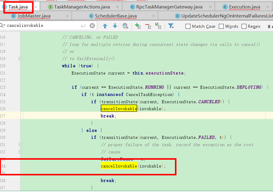Click CancelTaskException on line 324
This screenshot has height=192, width=273.
point(149,94)
